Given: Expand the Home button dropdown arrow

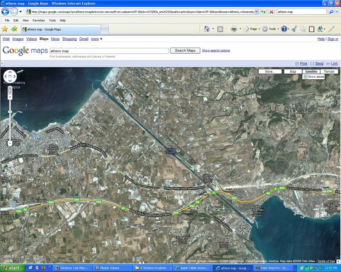Looking at the screenshot, I should (213, 29).
